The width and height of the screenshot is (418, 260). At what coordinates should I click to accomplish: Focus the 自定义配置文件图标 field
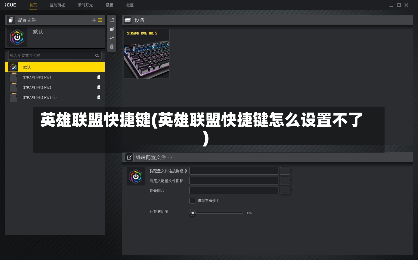point(234,181)
